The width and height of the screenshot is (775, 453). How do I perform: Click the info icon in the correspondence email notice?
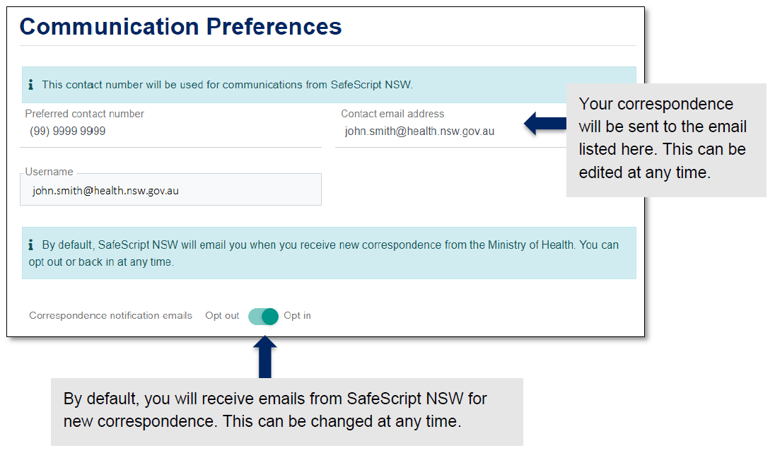click(30, 245)
